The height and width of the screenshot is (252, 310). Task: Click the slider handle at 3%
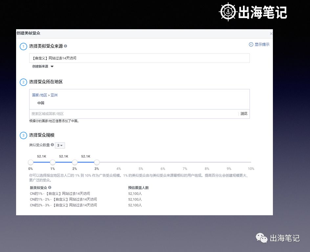[x=97, y=162]
